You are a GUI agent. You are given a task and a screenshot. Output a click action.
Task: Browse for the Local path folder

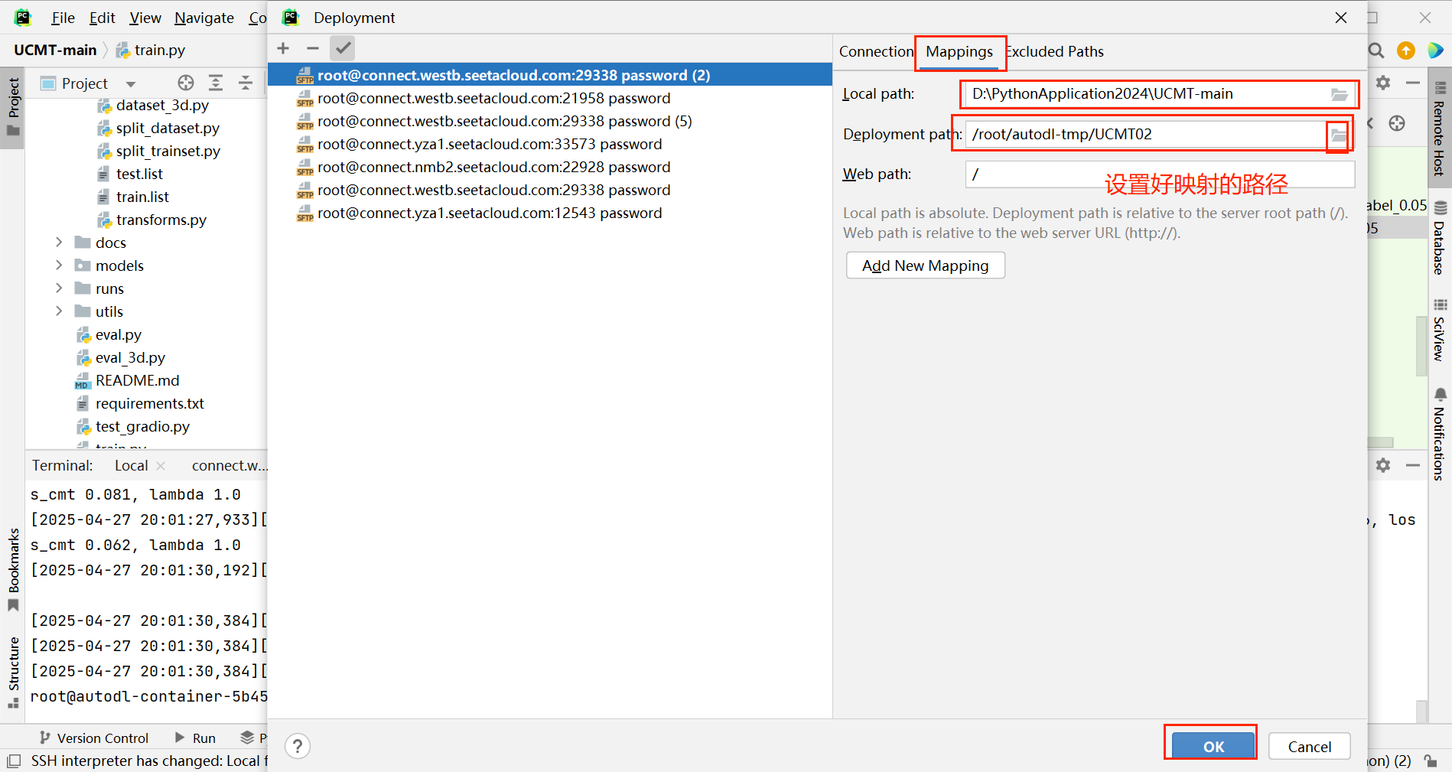[x=1340, y=93]
